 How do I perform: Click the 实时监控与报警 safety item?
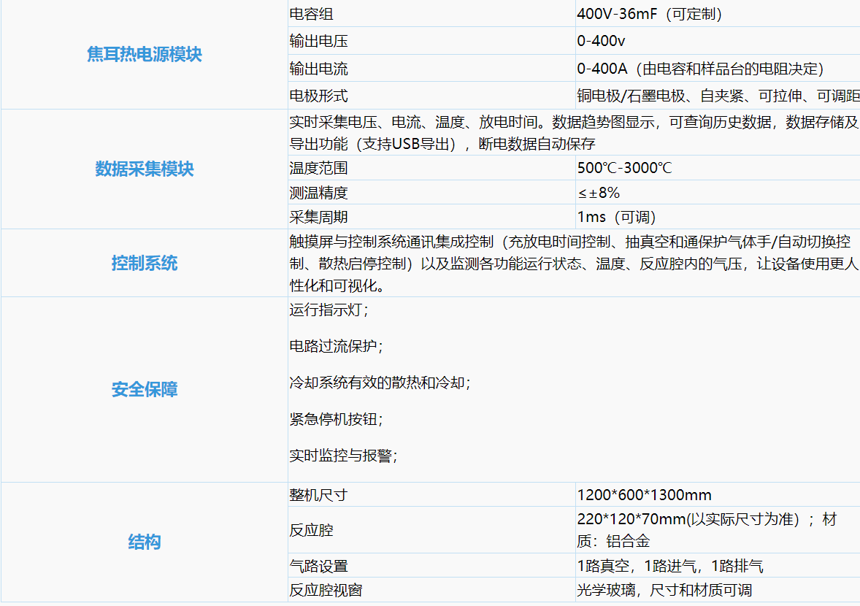pos(343,456)
